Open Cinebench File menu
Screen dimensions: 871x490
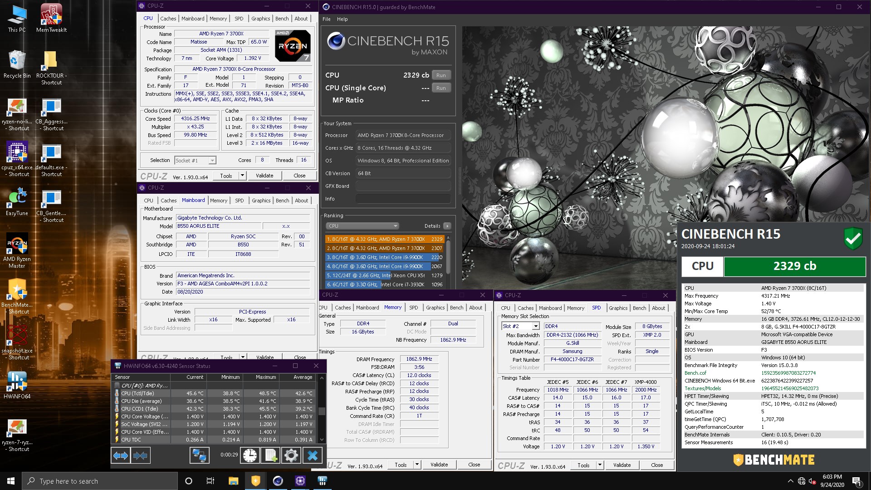click(327, 19)
